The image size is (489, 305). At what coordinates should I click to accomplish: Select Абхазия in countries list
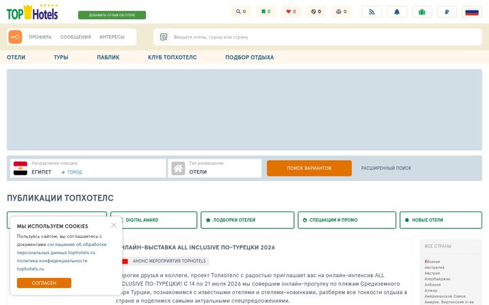coord(432,262)
